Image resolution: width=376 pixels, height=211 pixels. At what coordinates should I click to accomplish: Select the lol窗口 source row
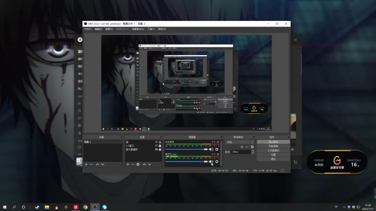tap(143, 146)
